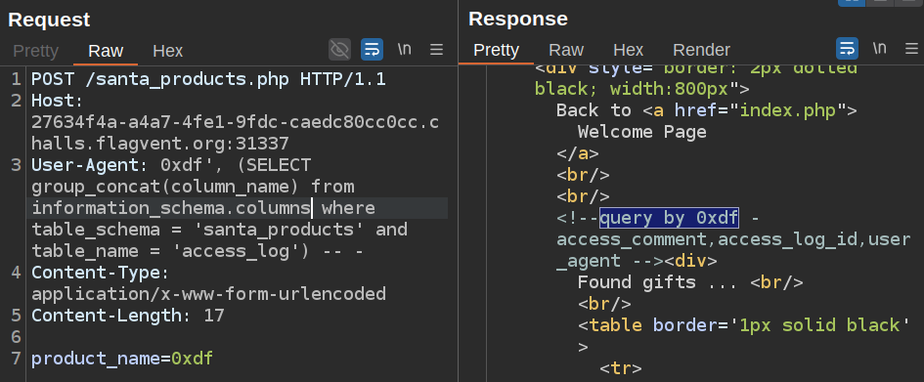Click the index.php href value in response
The height and width of the screenshot is (382, 924).
click(x=787, y=110)
